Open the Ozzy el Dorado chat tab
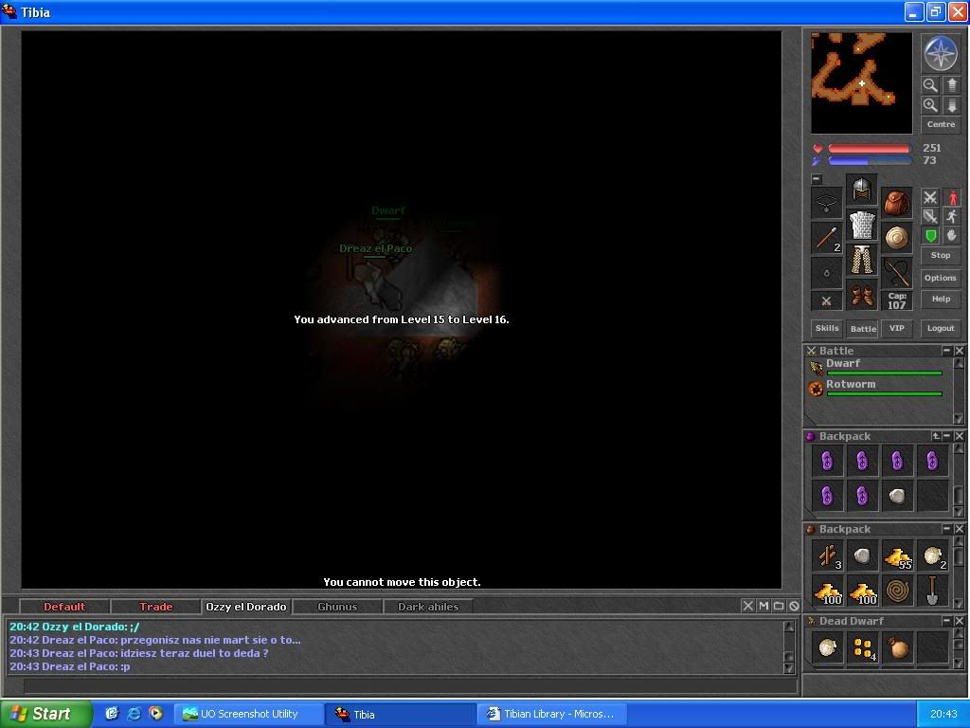 [246, 607]
